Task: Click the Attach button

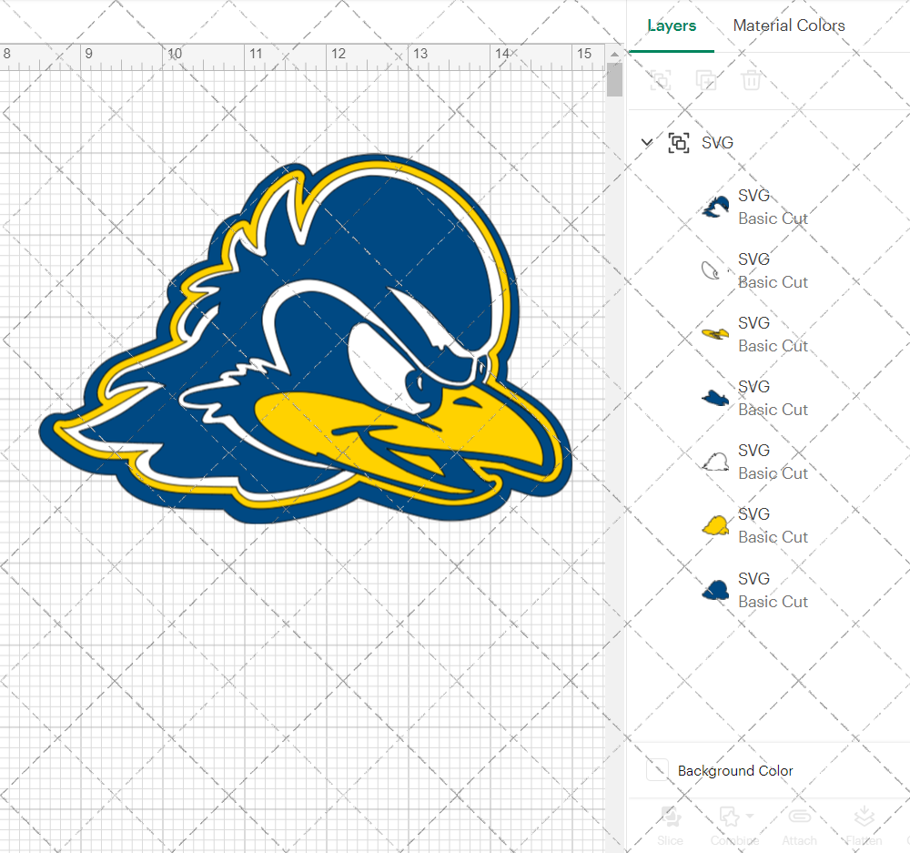Action: [x=800, y=826]
